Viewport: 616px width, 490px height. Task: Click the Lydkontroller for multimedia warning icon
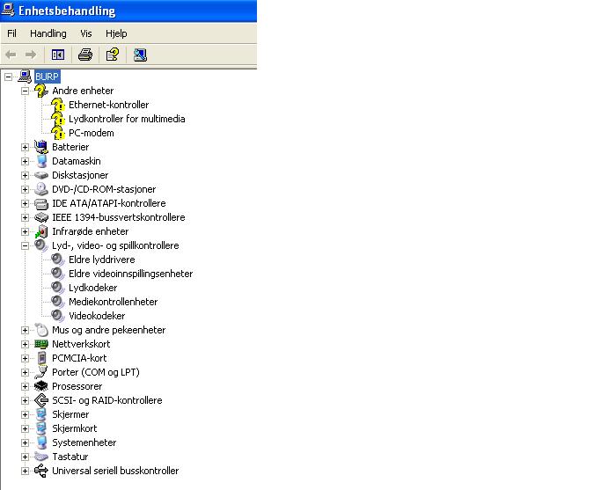pyautogui.click(x=58, y=119)
